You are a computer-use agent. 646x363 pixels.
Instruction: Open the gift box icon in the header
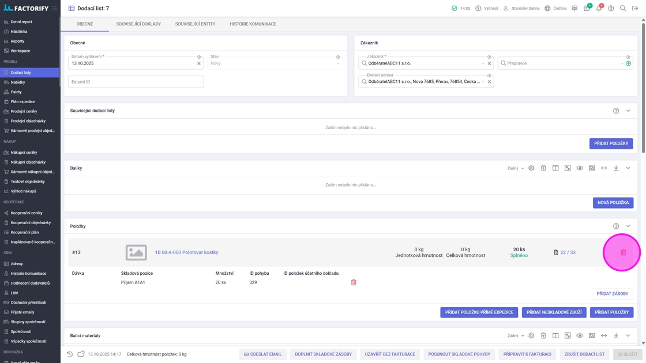tap(587, 9)
